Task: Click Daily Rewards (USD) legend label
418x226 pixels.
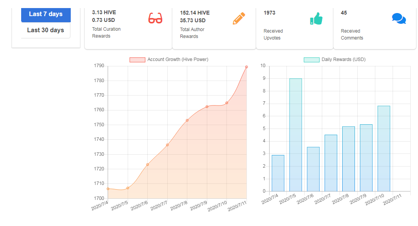Action: [343, 59]
